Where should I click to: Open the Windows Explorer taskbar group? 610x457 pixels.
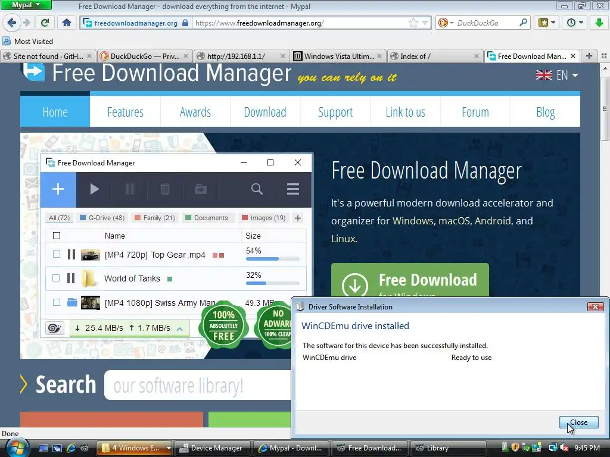click(x=134, y=448)
